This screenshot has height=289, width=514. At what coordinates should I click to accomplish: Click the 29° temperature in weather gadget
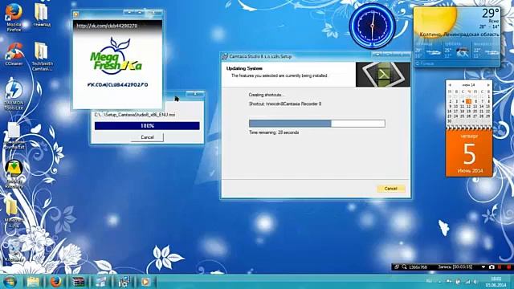tap(490, 14)
